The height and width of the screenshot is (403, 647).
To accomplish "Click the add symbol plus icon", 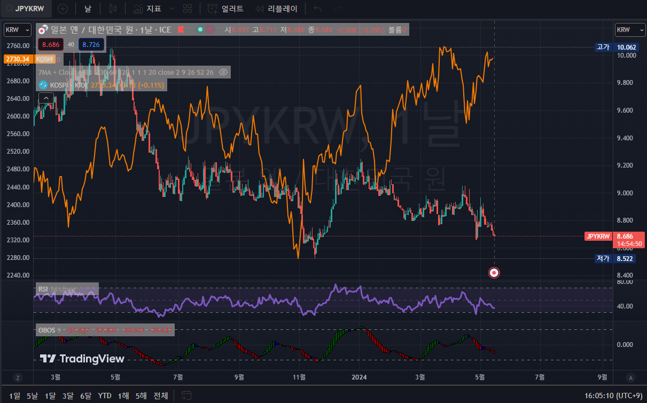I will pyautogui.click(x=63, y=9).
